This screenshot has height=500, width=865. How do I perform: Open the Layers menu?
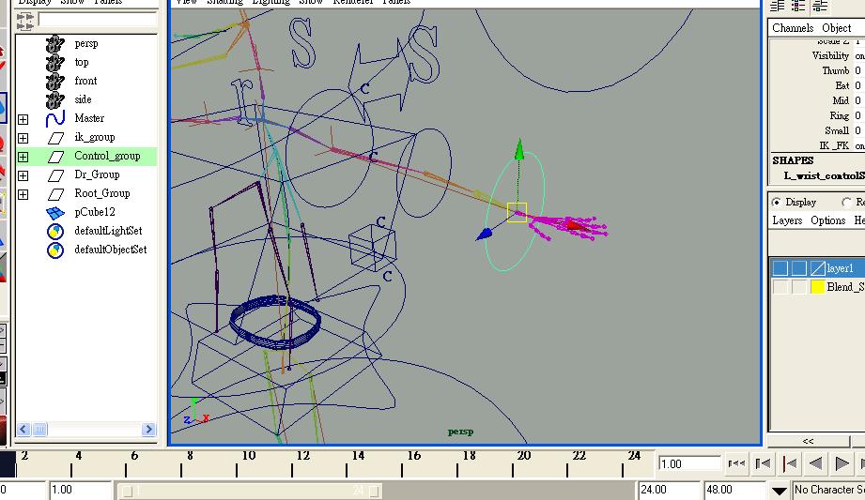click(787, 220)
